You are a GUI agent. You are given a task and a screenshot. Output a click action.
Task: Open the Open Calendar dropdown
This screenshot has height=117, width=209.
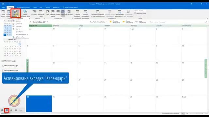[77, 13]
